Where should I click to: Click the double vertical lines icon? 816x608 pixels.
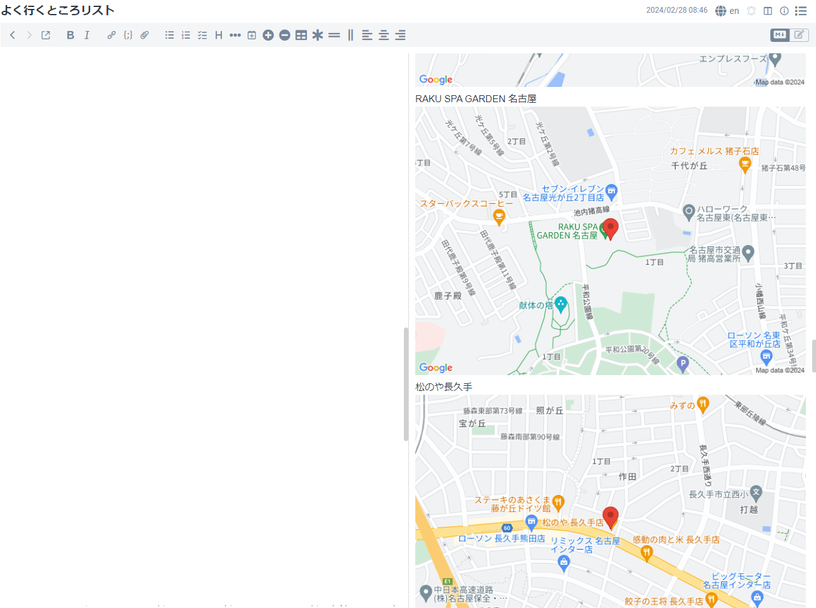point(351,35)
